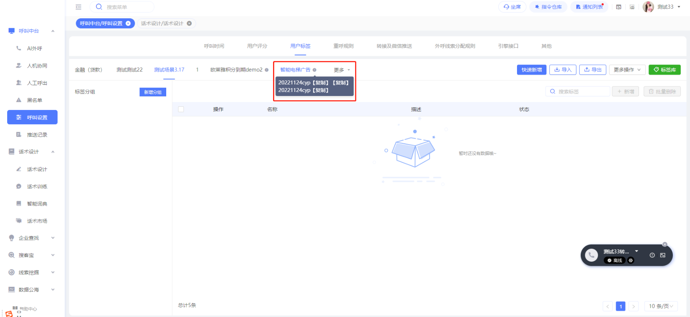Open the 标签库 green button
Viewport: 690px width, 317px height.
point(664,70)
